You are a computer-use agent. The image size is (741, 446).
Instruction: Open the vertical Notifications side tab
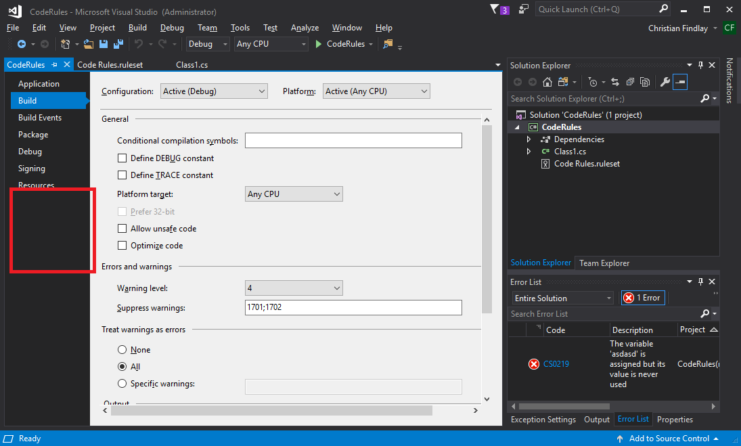729,81
